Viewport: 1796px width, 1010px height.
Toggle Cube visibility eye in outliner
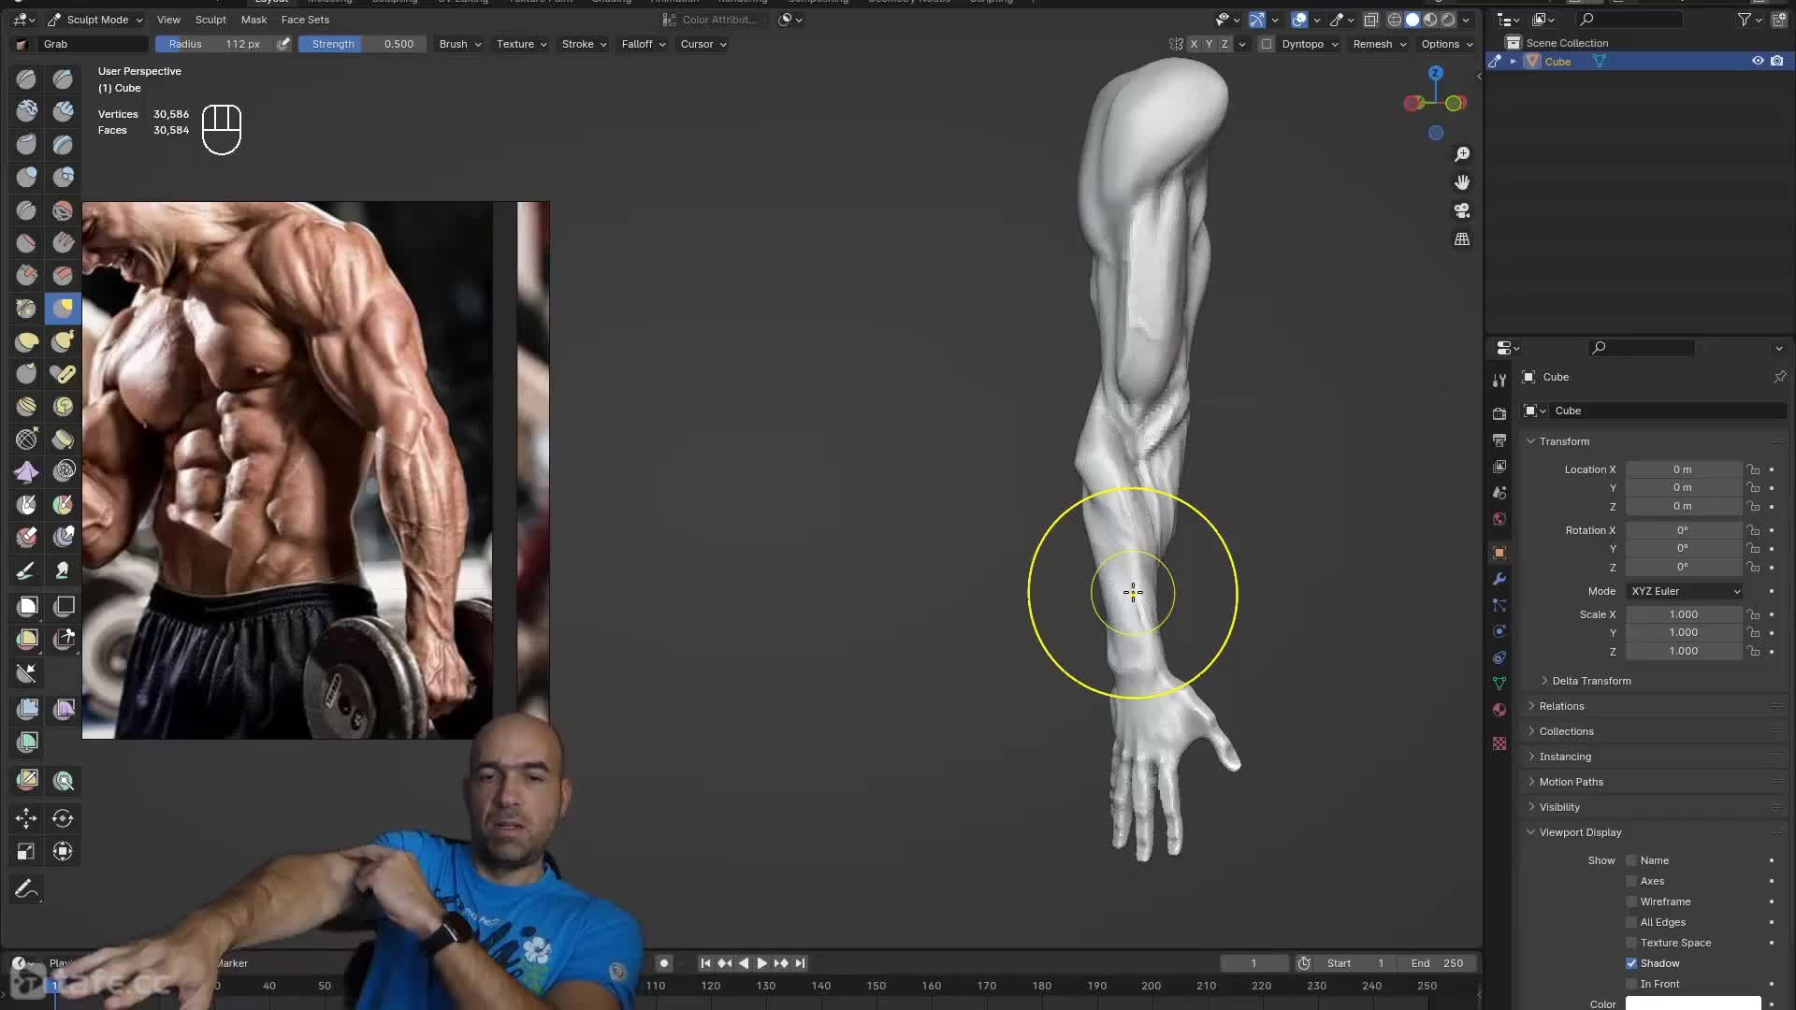(1758, 61)
